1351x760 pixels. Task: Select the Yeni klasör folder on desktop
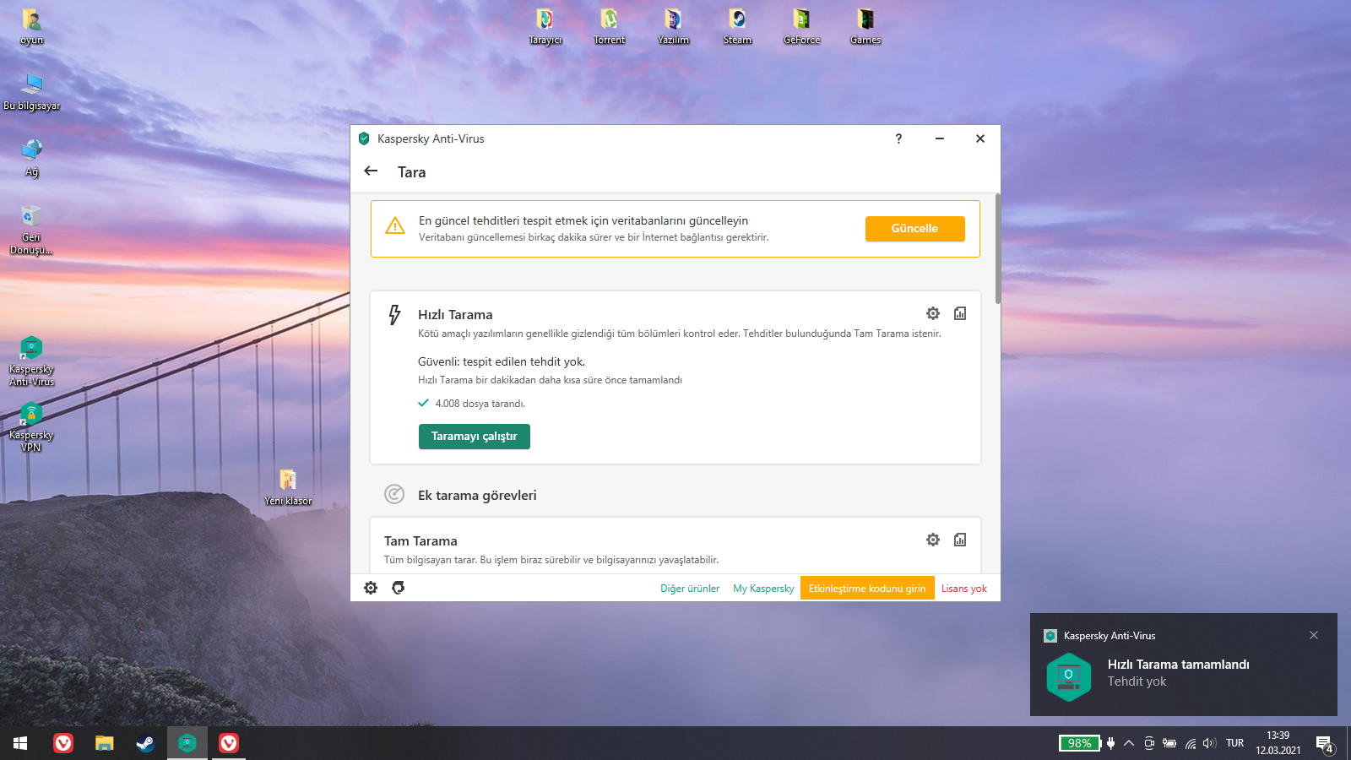(x=288, y=488)
